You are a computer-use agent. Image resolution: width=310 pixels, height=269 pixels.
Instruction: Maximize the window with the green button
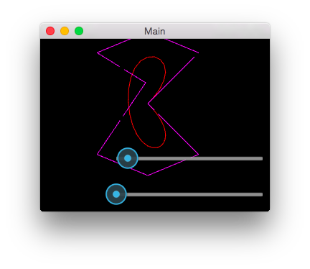point(79,31)
